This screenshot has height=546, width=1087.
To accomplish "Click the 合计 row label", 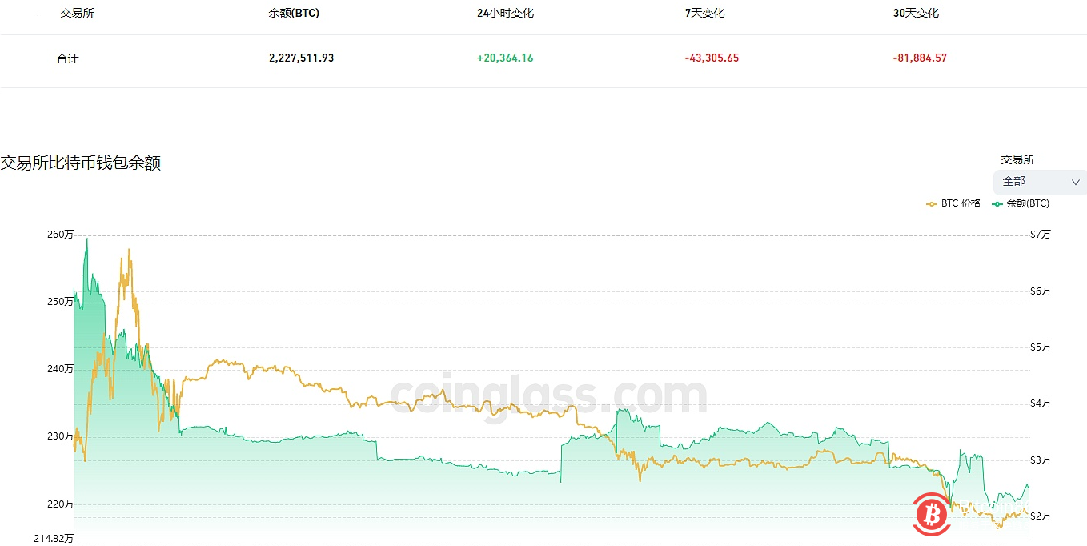I will click(x=67, y=58).
